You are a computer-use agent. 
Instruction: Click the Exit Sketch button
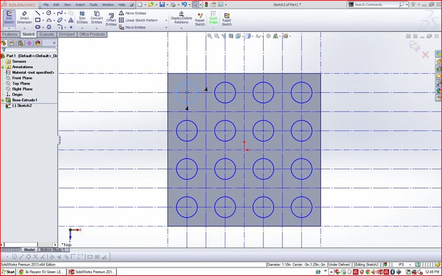point(9,18)
